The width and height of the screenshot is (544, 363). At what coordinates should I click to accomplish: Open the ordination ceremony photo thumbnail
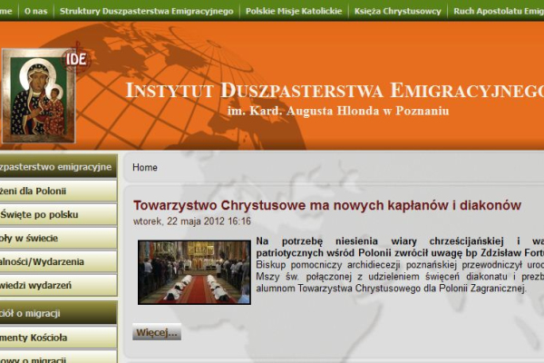pyautogui.click(x=194, y=272)
